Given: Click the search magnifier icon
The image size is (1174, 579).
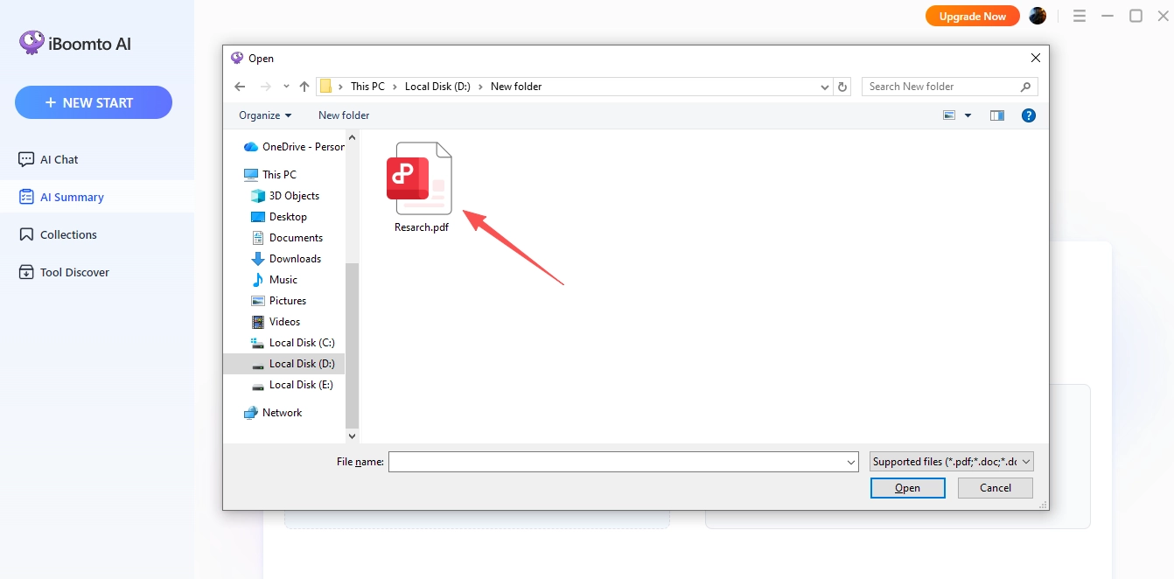Looking at the screenshot, I should 1026,87.
